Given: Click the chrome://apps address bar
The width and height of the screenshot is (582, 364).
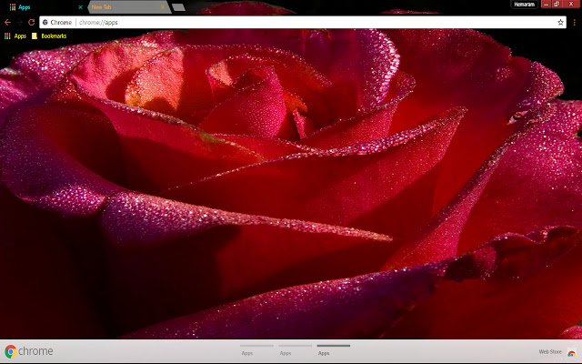Looking at the screenshot, I should pos(303,22).
